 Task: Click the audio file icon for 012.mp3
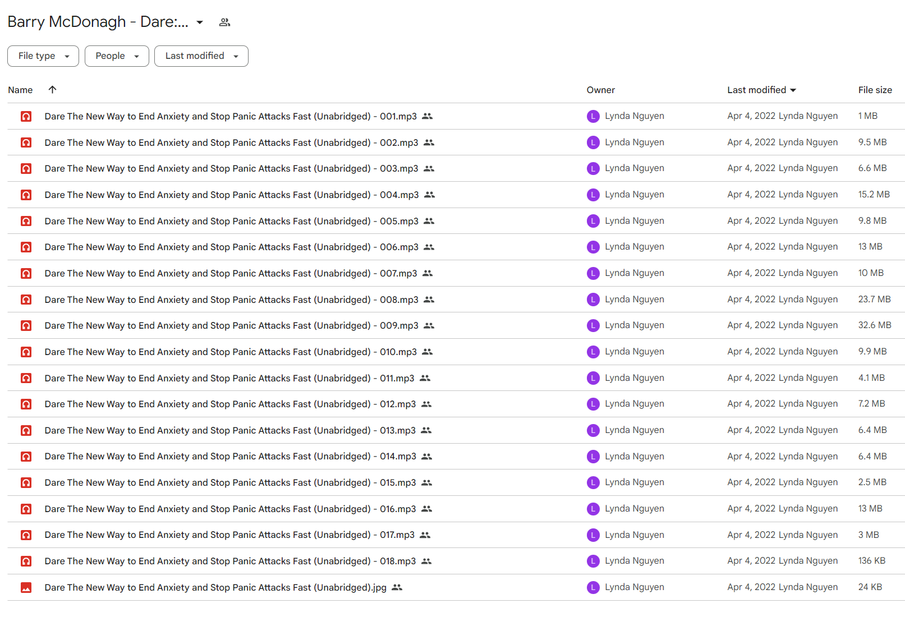pyautogui.click(x=26, y=404)
